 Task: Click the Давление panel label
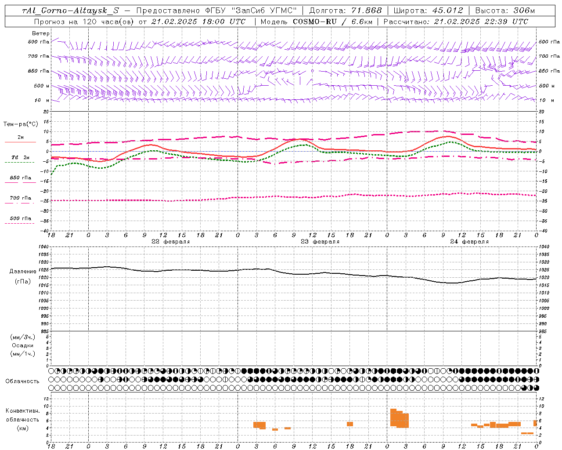coord(23,272)
